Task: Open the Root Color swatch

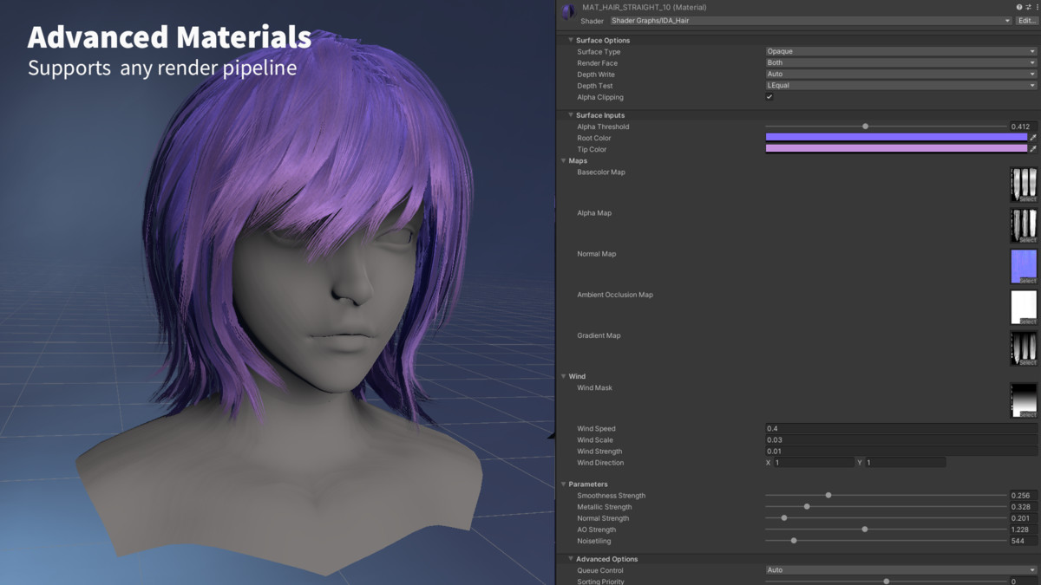Action: click(895, 137)
